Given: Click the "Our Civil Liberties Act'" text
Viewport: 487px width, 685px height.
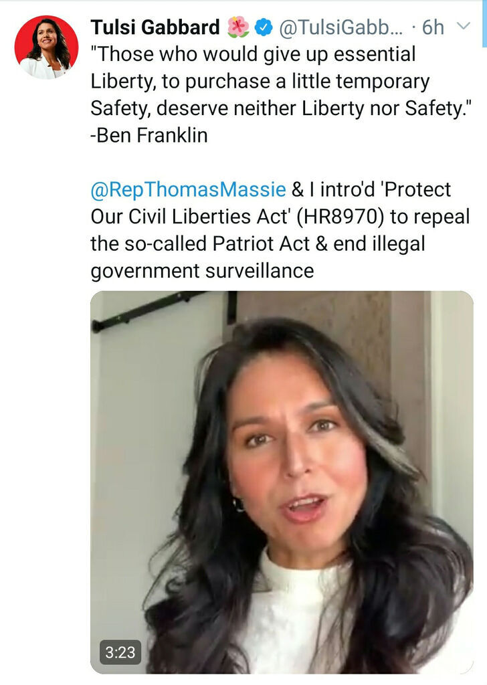Looking at the screenshot, I should click(191, 217).
